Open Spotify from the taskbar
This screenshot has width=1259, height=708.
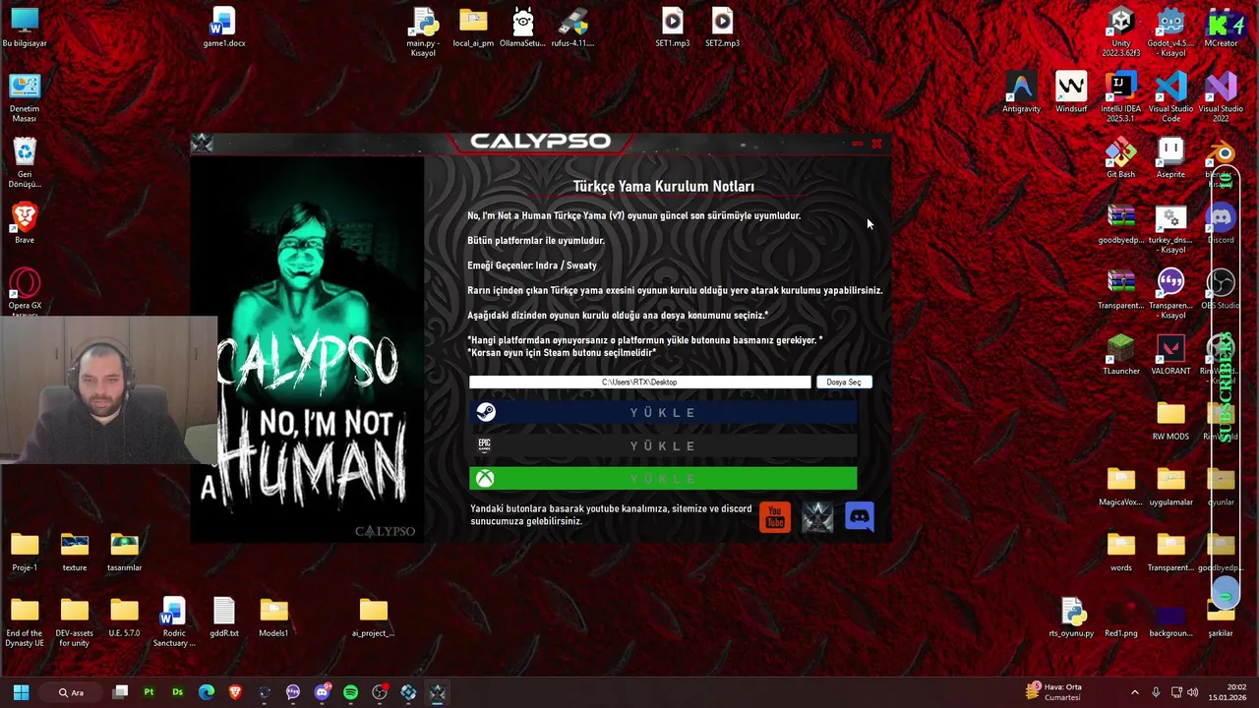click(x=351, y=692)
